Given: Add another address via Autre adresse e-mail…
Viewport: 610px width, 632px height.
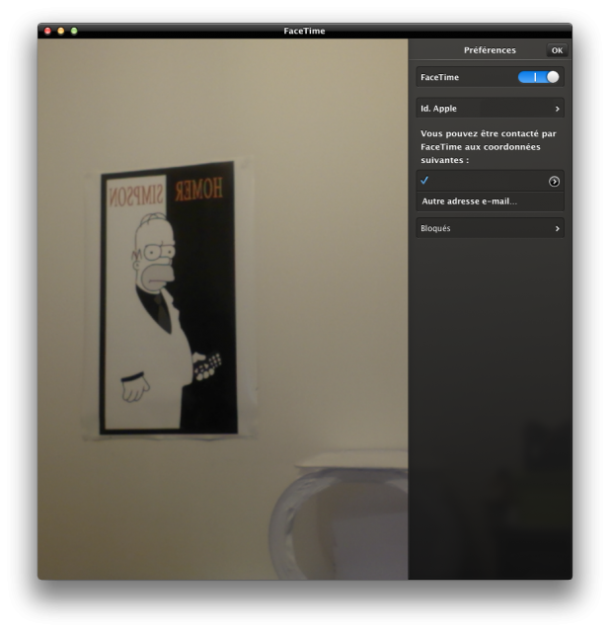Looking at the screenshot, I should [x=490, y=201].
